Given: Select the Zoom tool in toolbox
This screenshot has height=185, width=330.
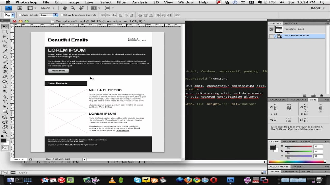Looking at the screenshot, I should coord(5,132).
